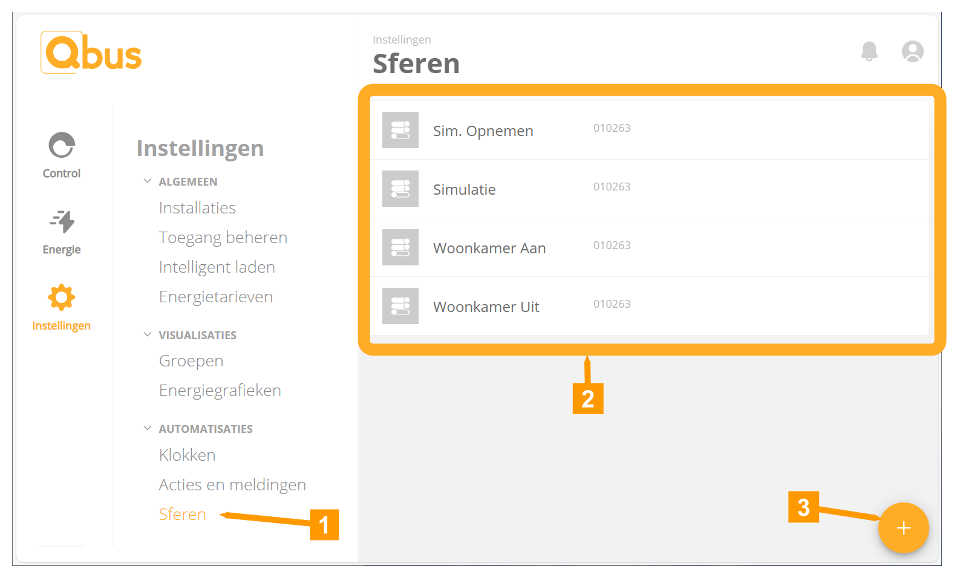The height and width of the screenshot is (578, 954).
Task: Open the Klokken page
Action: click(x=187, y=455)
